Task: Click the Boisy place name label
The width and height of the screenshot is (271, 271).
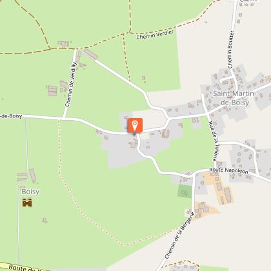Action: pos(30,192)
